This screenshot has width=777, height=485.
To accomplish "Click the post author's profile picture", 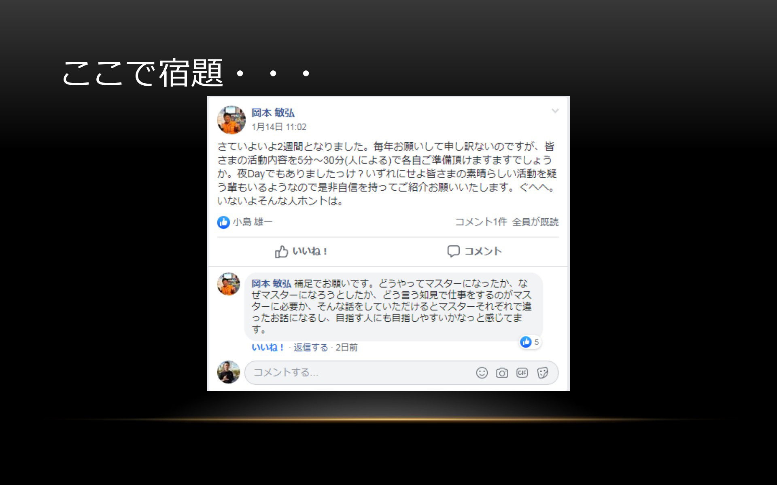I will [231, 120].
